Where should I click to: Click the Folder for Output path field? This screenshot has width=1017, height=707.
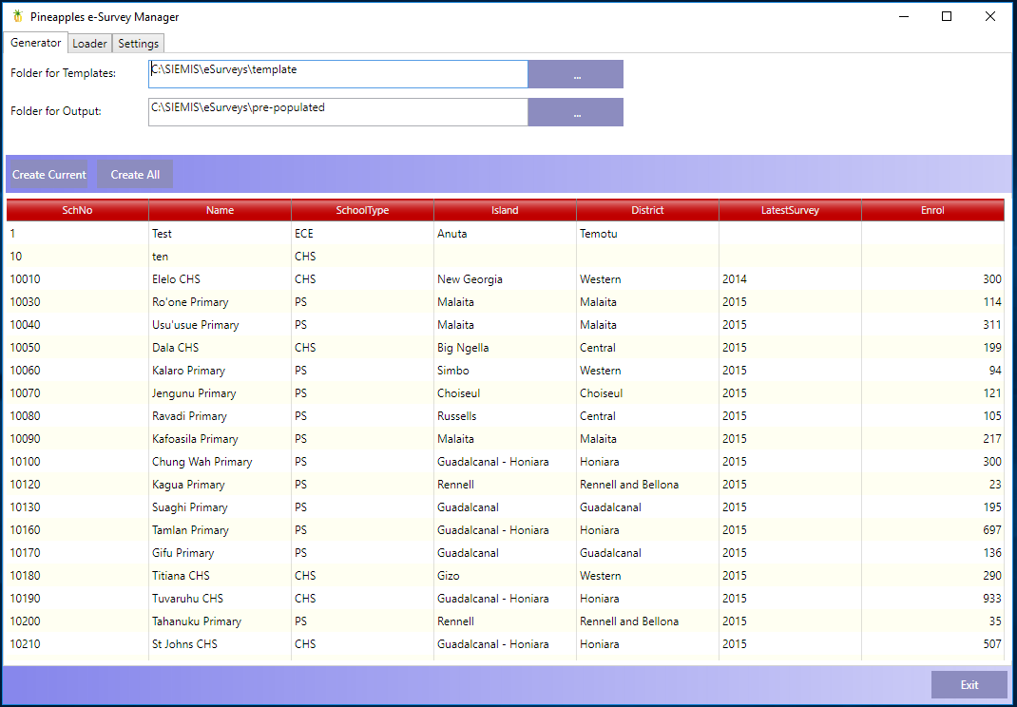tap(337, 112)
